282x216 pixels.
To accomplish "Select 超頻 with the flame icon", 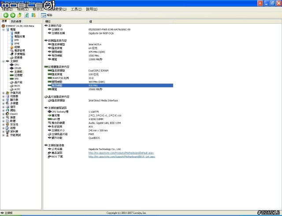I will tap(17, 47).
